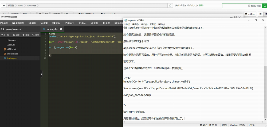
Task: Collapse the file tree sidebar handle
Action: [x=41, y=74]
